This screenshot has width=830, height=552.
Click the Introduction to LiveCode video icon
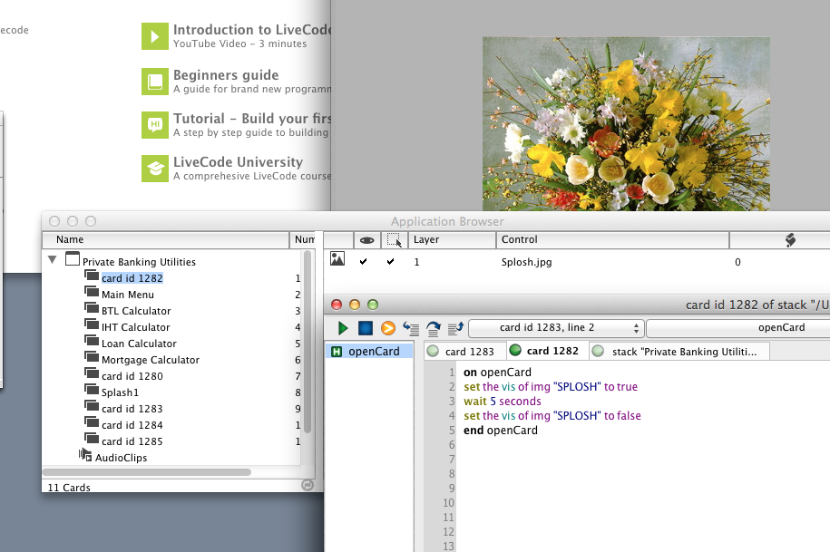point(155,36)
